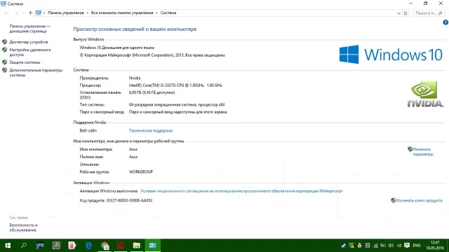Open the Windows Start menu

pos(8,246)
